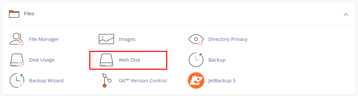358x96 pixels.
Task: Open the Directory Privacy eye icon
Action: tap(196, 39)
